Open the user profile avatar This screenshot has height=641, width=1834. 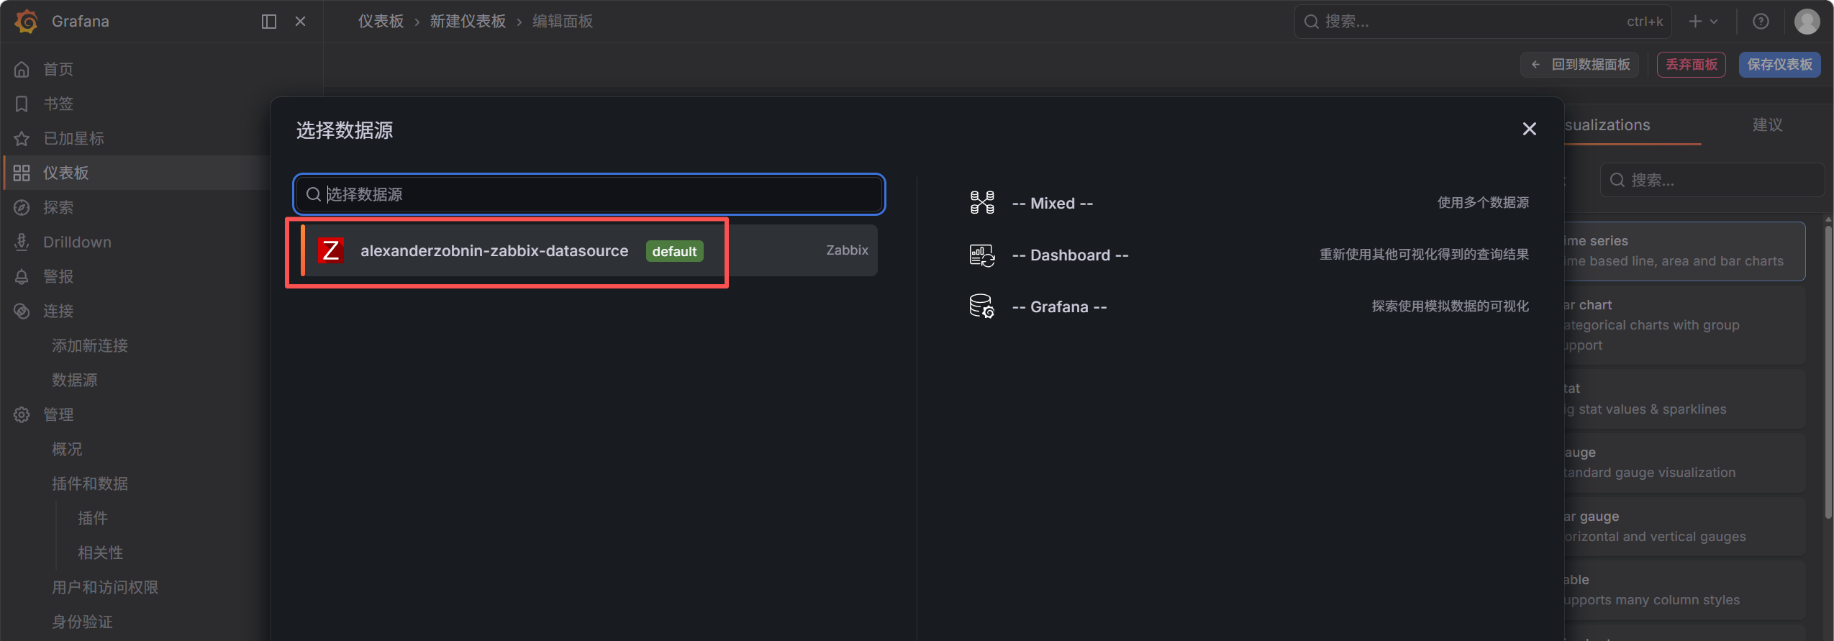click(x=1807, y=22)
